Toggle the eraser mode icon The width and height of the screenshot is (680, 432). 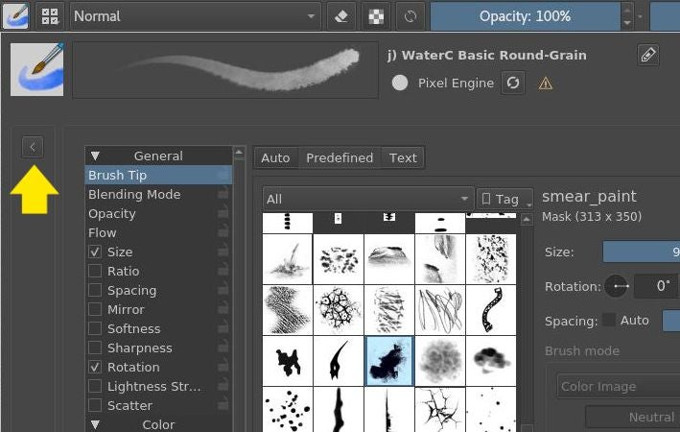click(340, 16)
